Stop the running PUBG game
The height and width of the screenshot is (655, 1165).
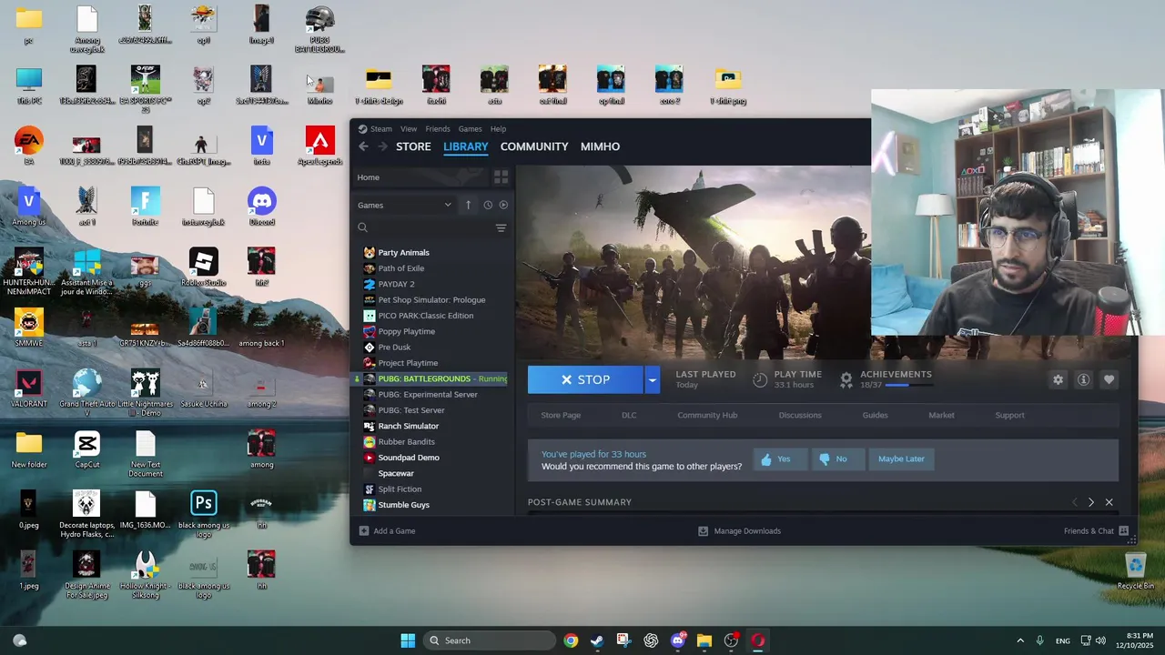point(585,380)
